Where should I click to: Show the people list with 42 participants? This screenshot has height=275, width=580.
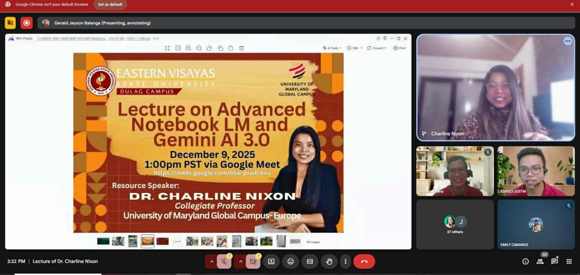coord(540,261)
